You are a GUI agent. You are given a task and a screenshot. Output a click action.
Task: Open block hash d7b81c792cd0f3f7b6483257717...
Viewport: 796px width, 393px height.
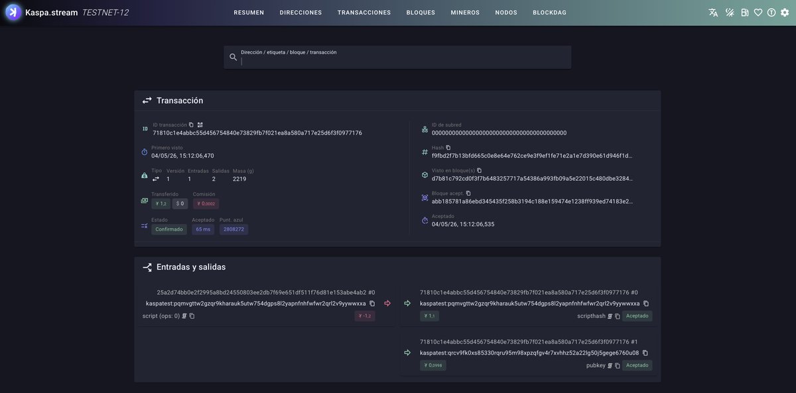click(x=532, y=178)
